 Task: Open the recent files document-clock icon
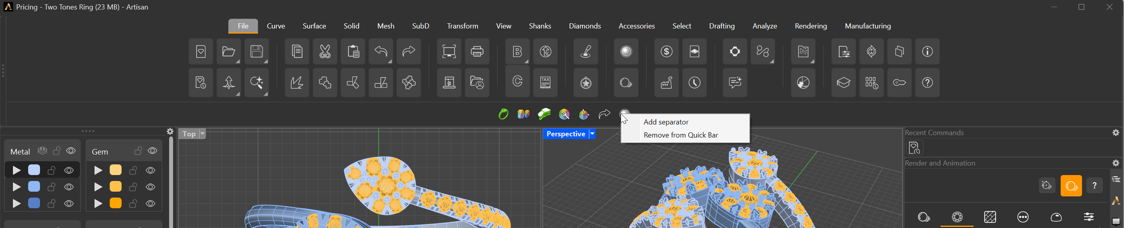(201, 83)
